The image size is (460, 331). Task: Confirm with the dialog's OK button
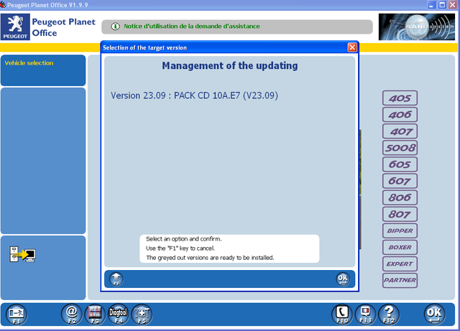(x=343, y=279)
